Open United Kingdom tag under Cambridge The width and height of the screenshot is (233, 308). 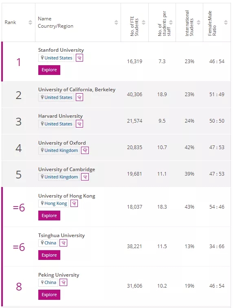[59, 177]
